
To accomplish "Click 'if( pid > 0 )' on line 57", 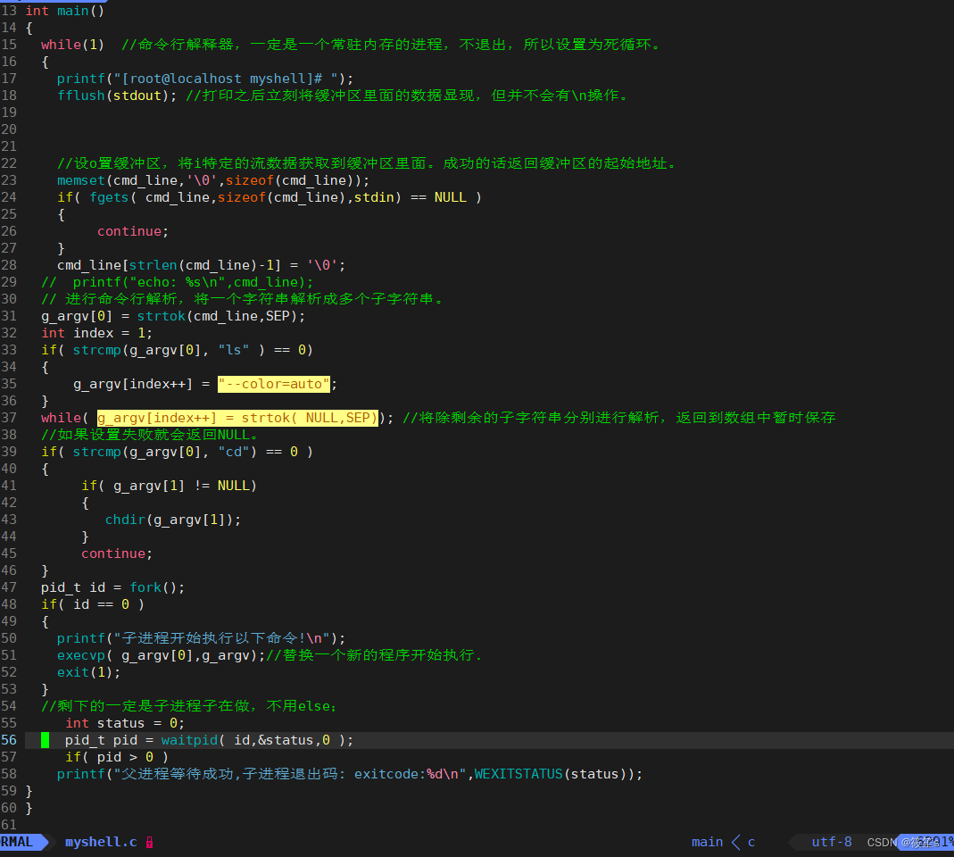I will tap(117, 758).
